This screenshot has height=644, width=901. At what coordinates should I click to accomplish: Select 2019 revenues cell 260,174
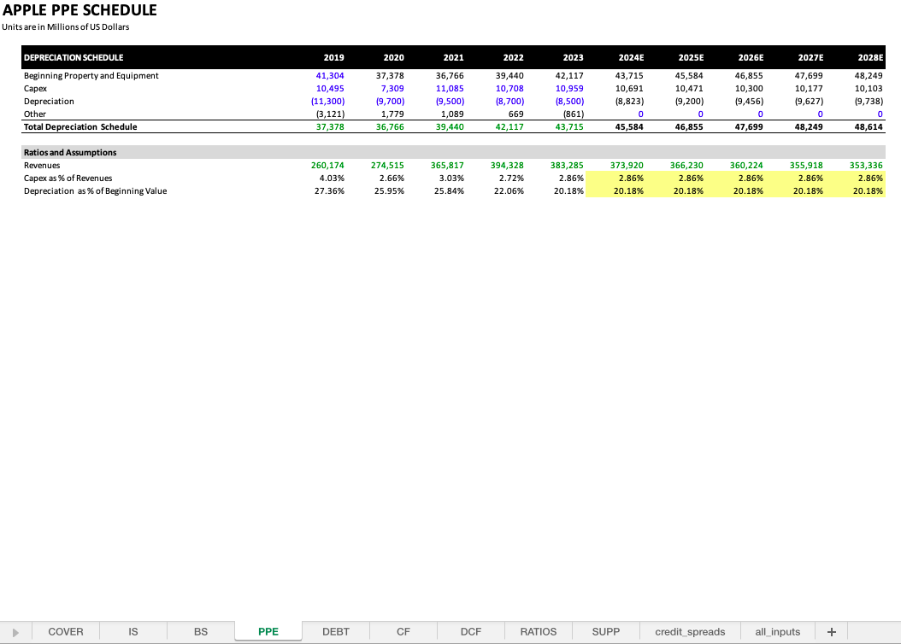[x=327, y=166]
